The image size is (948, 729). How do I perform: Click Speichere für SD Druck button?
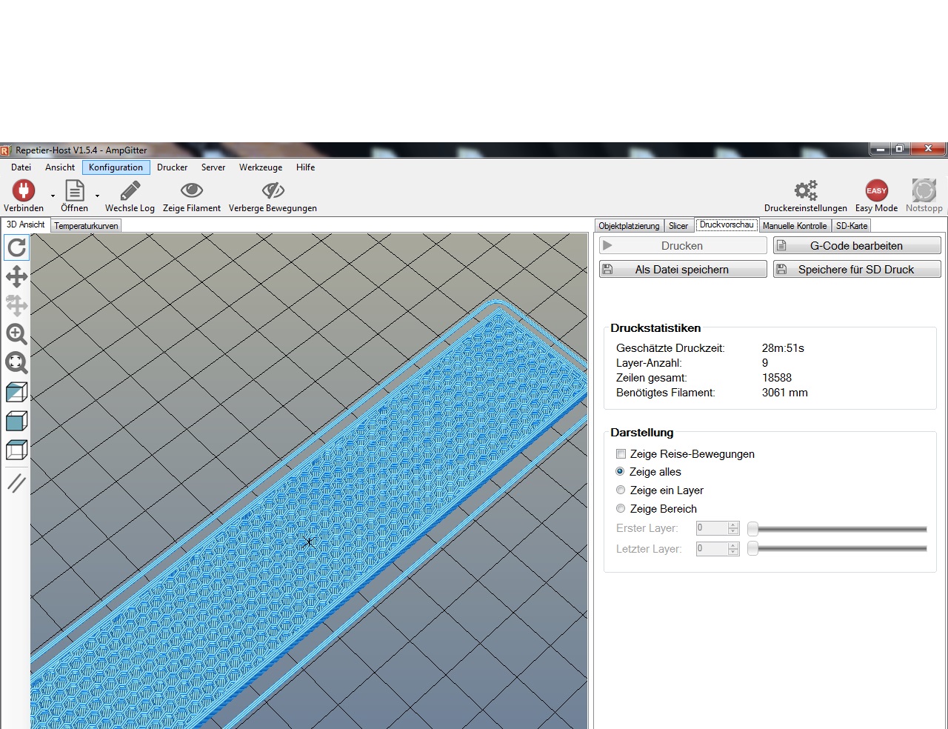tap(857, 269)
